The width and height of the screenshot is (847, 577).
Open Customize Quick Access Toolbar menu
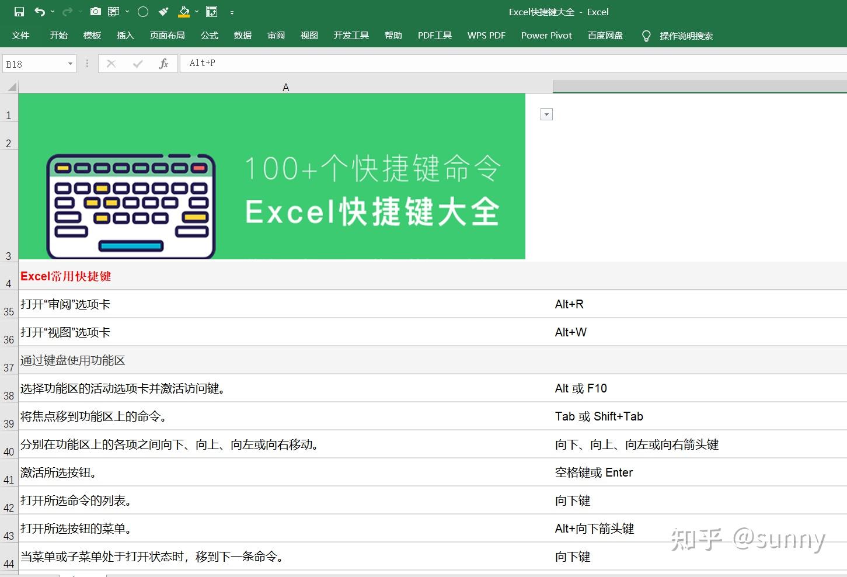pyautogui.click(x=232, y=12)
